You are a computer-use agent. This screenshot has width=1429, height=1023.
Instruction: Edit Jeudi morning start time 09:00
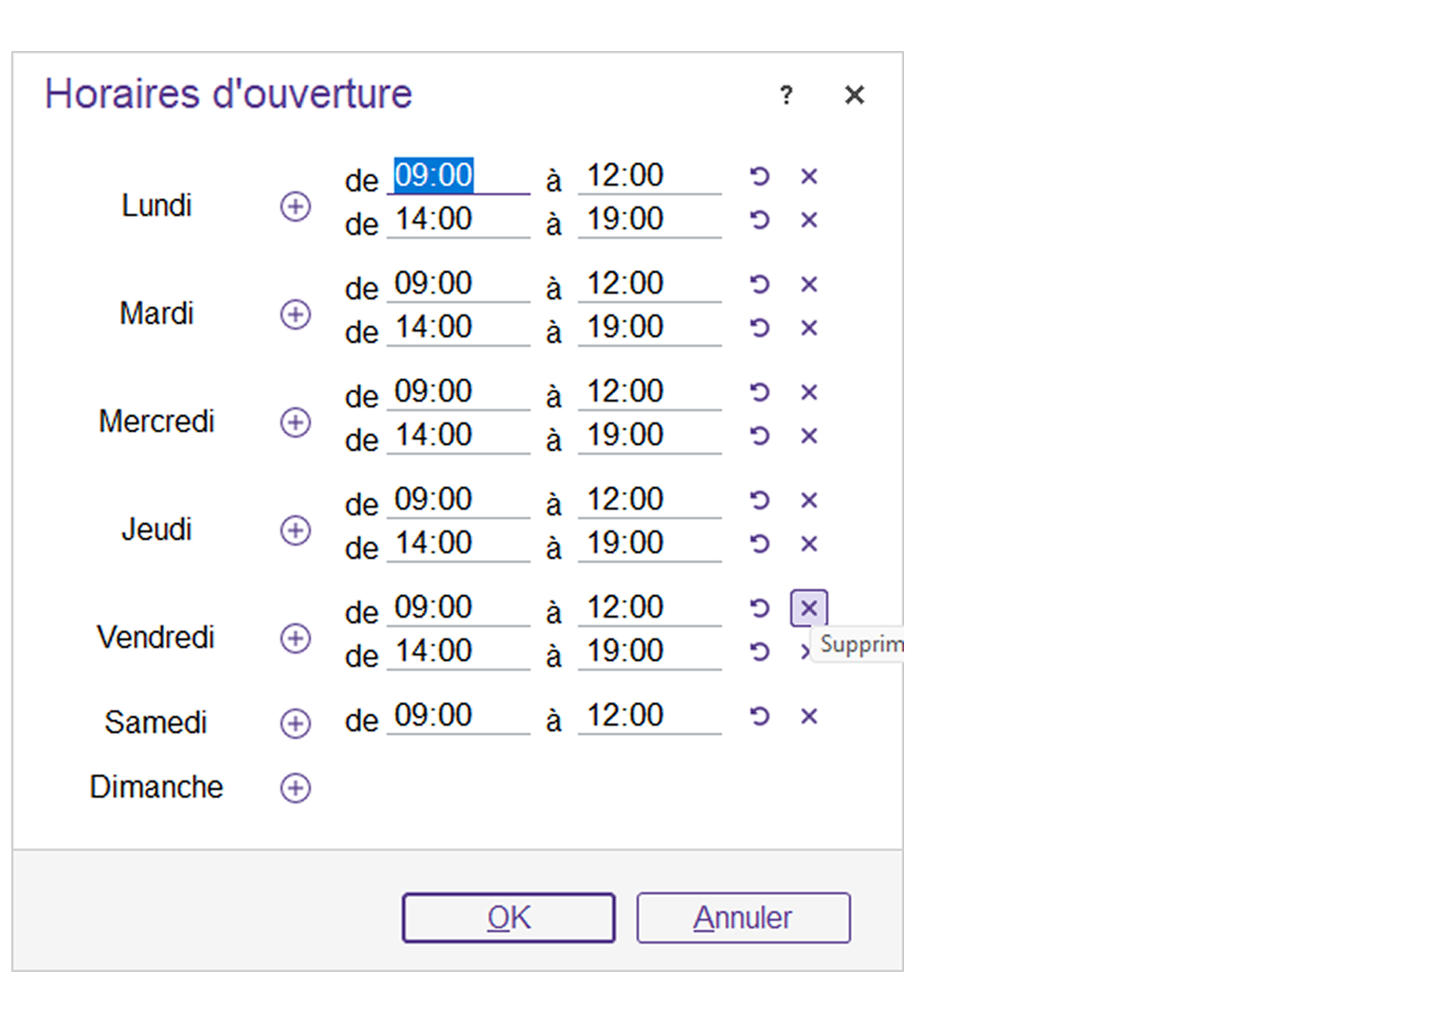pos(458,500)
